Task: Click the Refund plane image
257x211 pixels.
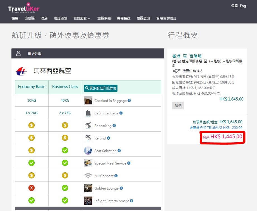Action: (88, 138)
